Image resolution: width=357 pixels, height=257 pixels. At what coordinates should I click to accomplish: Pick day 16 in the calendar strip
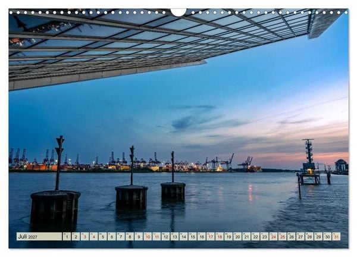(202, 236)
